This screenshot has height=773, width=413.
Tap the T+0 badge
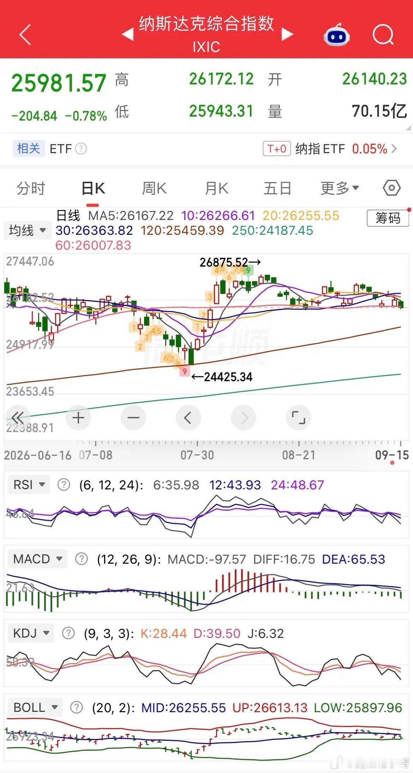click(277, 149)
